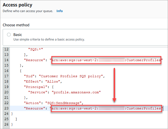
Task: Click the "Service" key on line 20
Action: click(37, 92)
